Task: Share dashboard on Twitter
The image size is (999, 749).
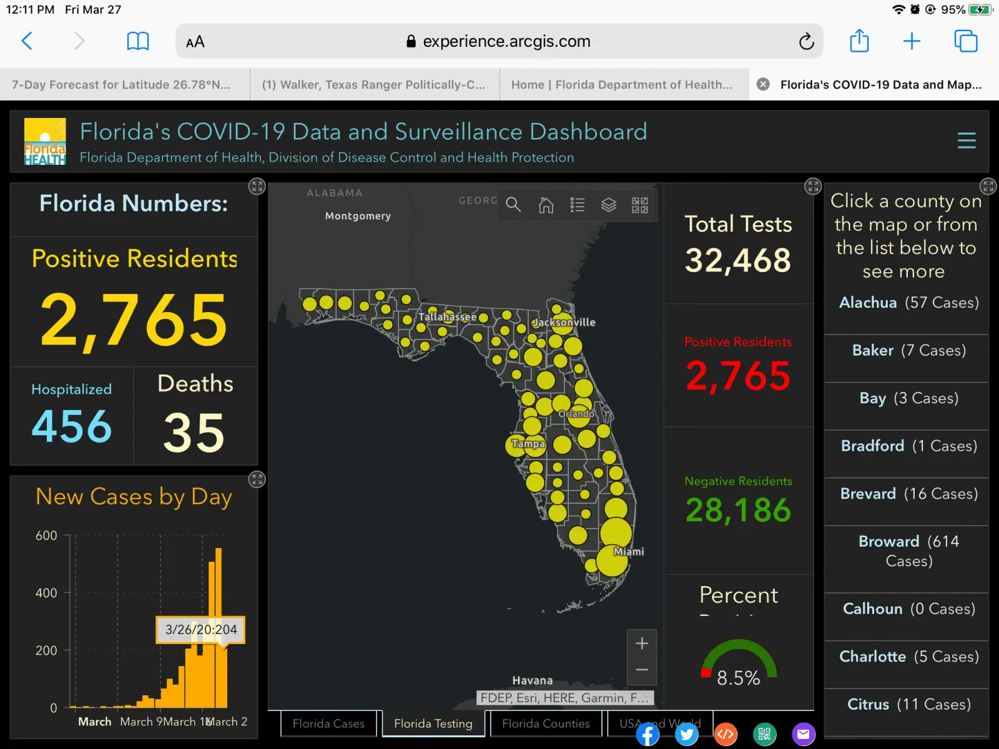Action: pyautogui.click(x=687, y=734)
